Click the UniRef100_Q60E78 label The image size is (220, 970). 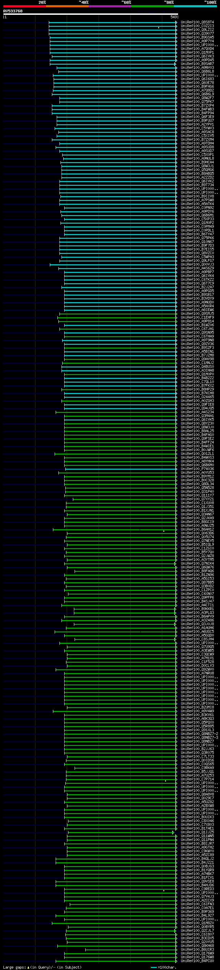point(197,83)
